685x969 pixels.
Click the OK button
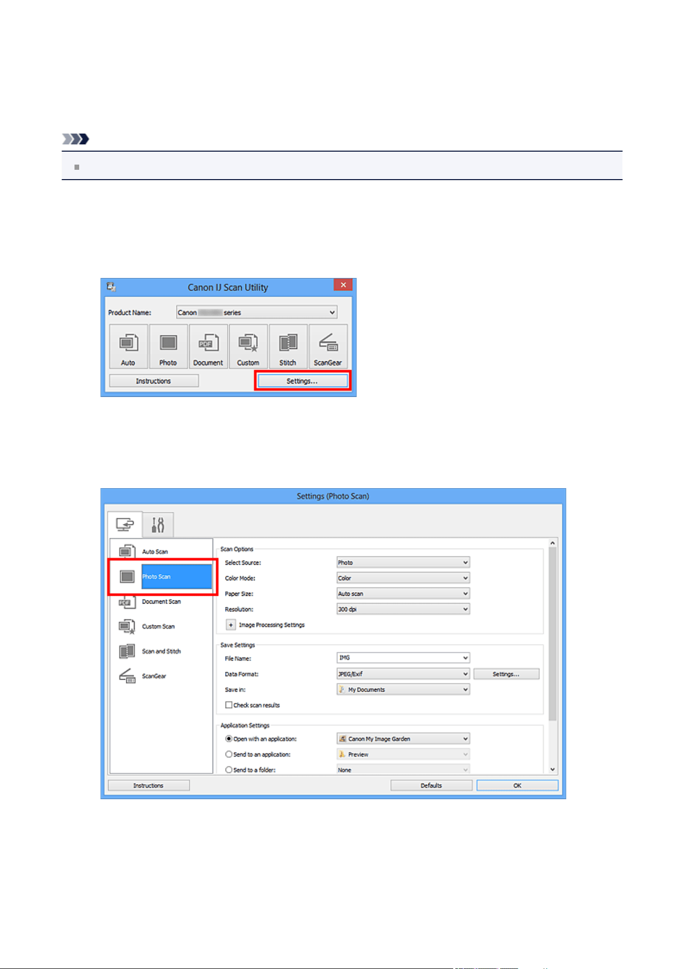(x=517, y=785)
